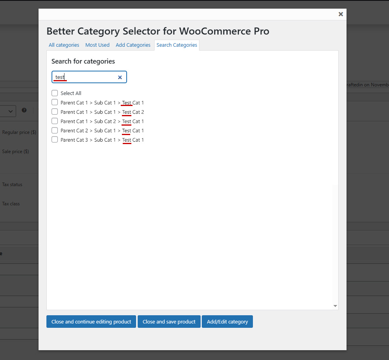Clear the search field with the X icon
The width and height of the screenshot is (389, 360).
[x=120, y=77]
